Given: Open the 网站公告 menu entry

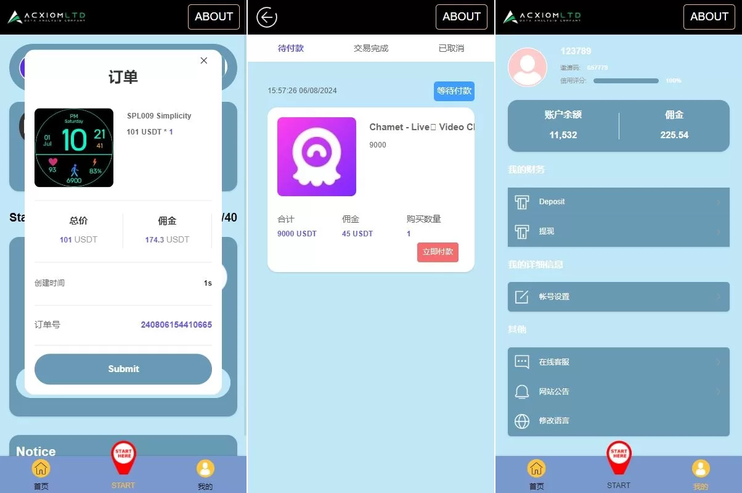Looking at the screenshot, I should pyautogui.click(x=619, y=391).
